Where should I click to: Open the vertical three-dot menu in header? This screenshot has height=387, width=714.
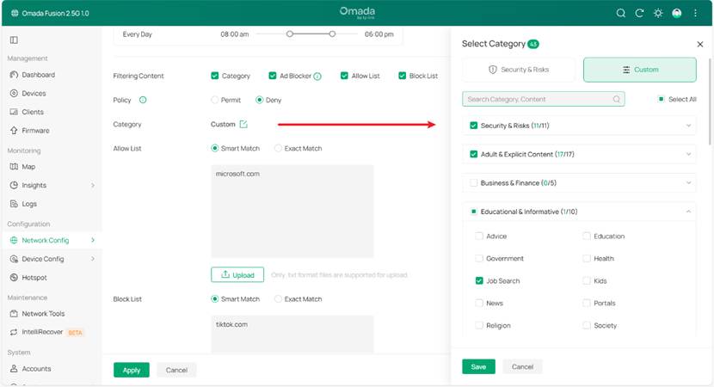[695, 13]
